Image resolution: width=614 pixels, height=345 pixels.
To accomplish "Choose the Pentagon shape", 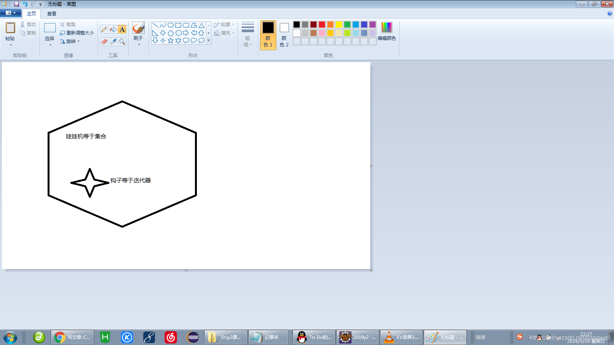I will point(171,33).
